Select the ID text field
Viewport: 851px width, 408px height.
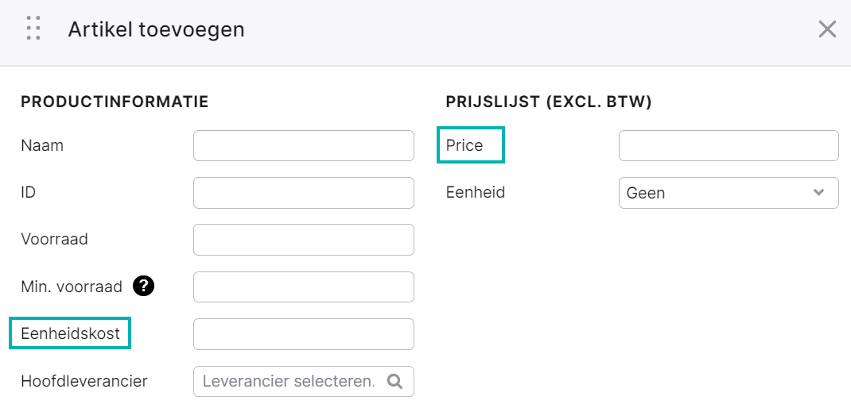[303, 192]
